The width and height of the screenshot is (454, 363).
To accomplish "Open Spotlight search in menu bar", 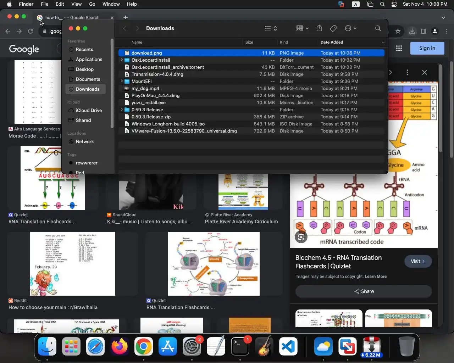I will pos(382,4).
